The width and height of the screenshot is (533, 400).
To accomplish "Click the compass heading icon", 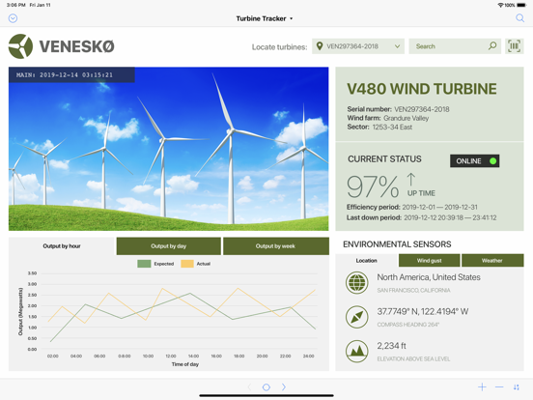I will [x=356, y=317].
